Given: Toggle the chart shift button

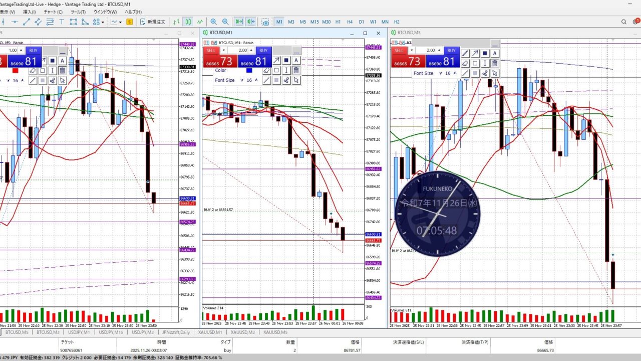Looking at the screenshot, I should coord(250,22).
